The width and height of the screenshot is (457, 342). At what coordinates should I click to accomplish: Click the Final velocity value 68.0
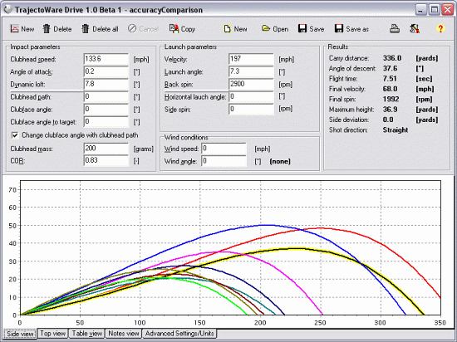coord(390,89)
